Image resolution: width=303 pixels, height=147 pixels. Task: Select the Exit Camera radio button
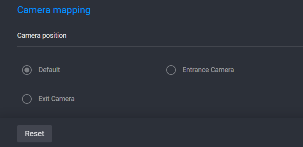[27, 99]
